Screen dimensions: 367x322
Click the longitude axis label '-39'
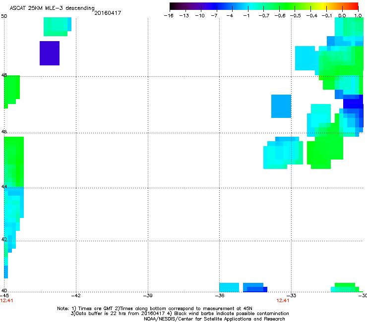tap(148, 296)
